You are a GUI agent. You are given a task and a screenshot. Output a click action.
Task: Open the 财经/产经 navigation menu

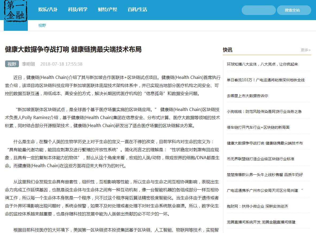pos(107,9)
